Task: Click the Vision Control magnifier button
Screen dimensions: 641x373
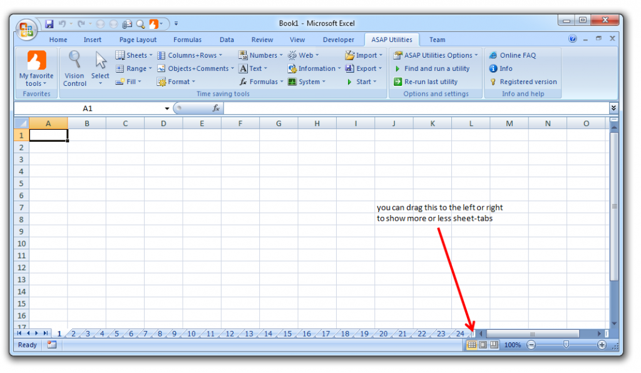Action: [x=74, y=68]
